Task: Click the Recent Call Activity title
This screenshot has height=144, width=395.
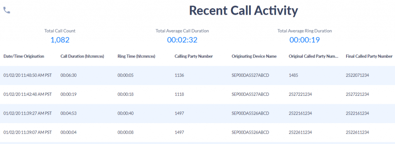Action: point(243,11)
